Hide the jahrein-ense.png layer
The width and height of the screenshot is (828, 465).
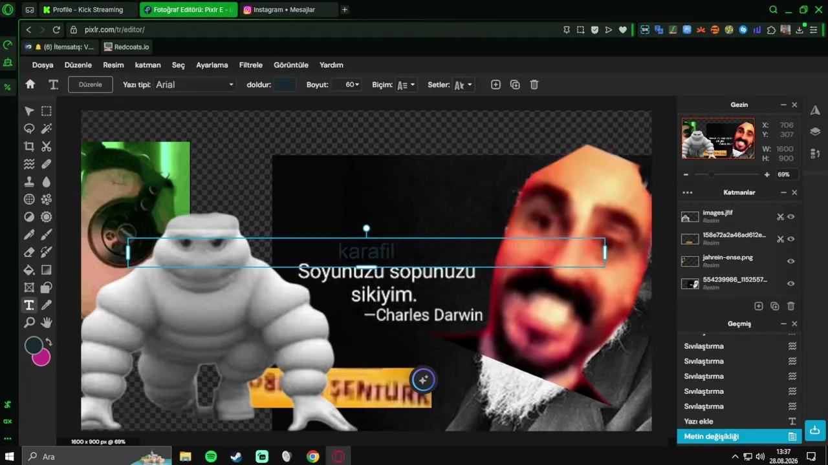(790, 262)
